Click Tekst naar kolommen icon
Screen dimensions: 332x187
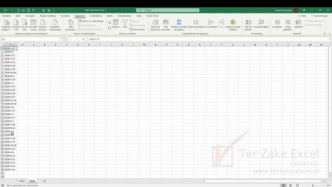click(155, 25)
